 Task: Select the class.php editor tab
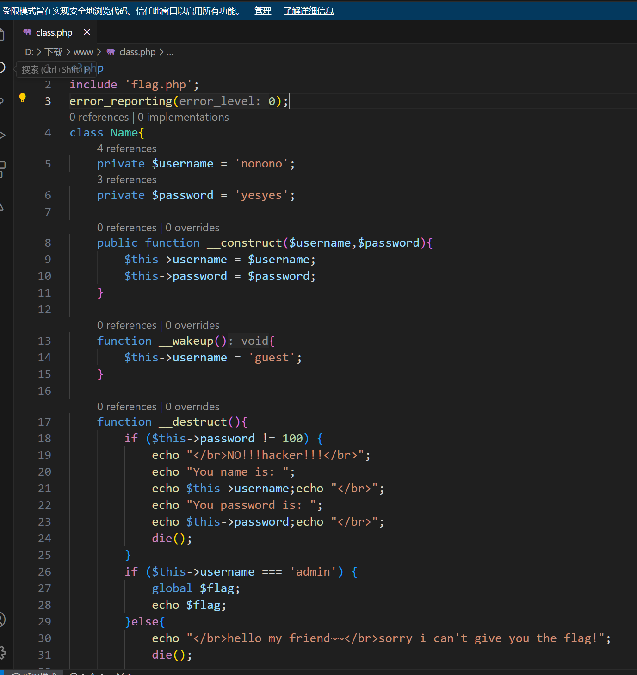point(54,32)
